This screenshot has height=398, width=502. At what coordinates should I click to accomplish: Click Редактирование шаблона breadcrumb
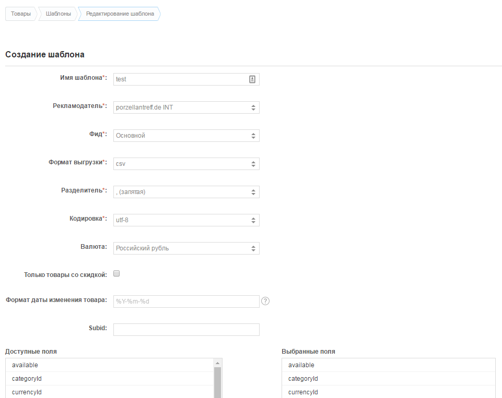coord(120,14)
